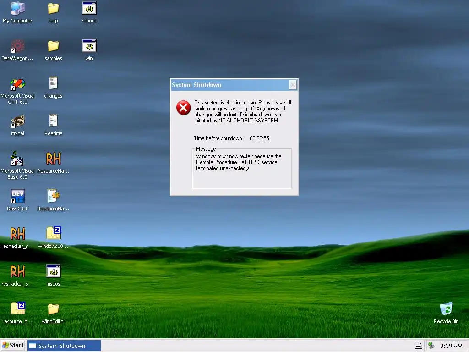The width and height of the screenshot is (469, 352).
Task: Click the 00:00:55 countdown value
Action: [x=259, y=138]
